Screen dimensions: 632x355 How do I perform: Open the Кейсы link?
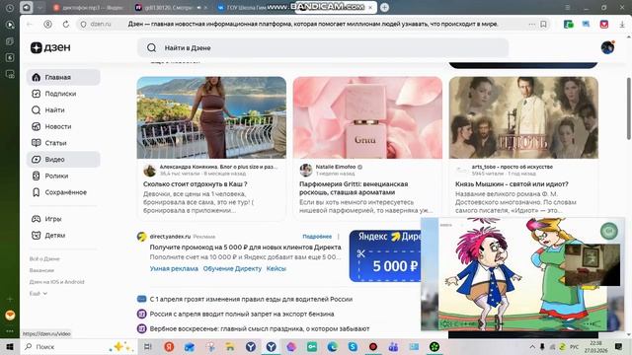276,268
